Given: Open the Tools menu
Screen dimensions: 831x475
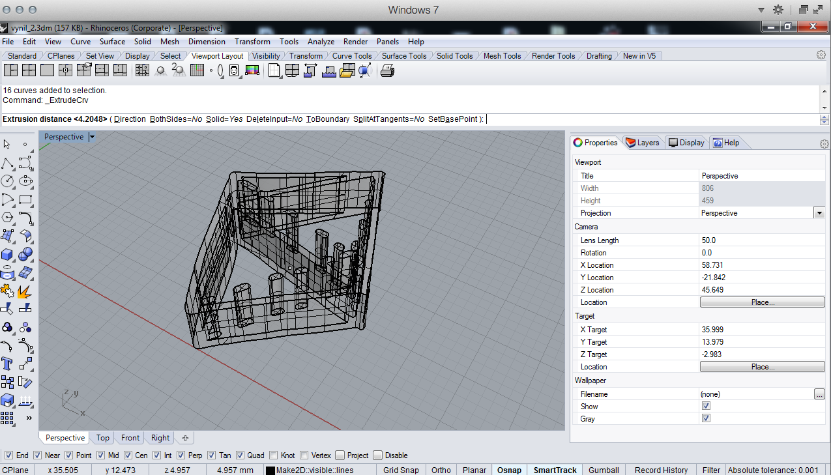Looking at the screenshot, I should (x=289, y=42).
